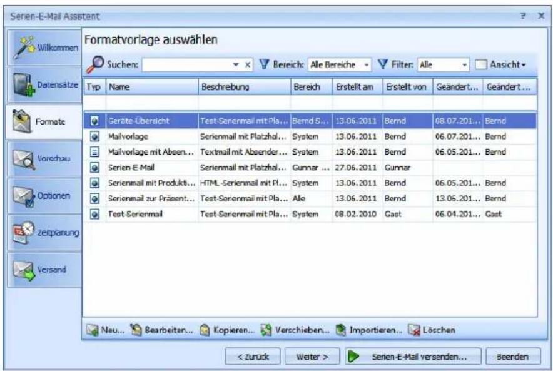The height and width of the screenshot is (371, 553).
Task: Open the Zeitplanung step in the sidebar
Action: (x=45, y=233)
